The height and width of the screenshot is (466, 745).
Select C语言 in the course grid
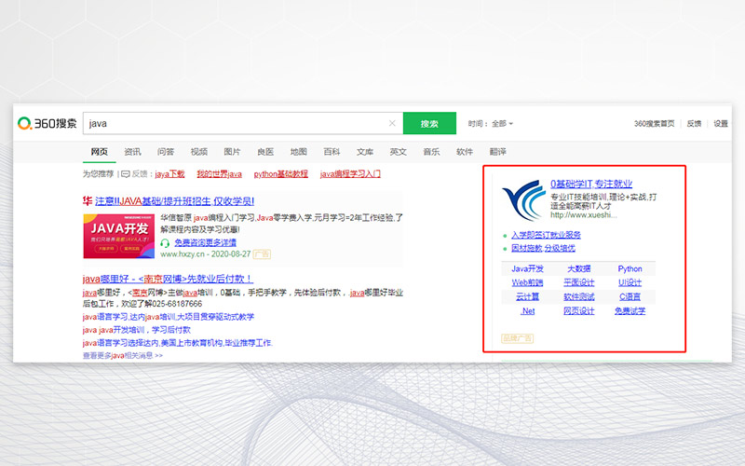[x=630, y=296]
